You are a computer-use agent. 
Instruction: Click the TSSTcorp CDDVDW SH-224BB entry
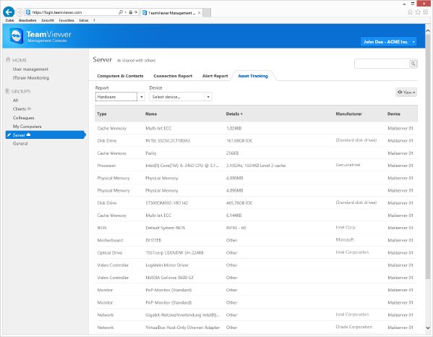click(174, 252)
